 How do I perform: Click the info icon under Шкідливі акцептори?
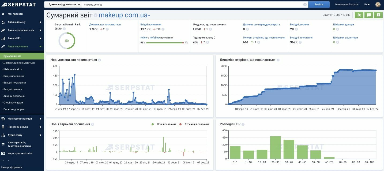click(338, 42)
